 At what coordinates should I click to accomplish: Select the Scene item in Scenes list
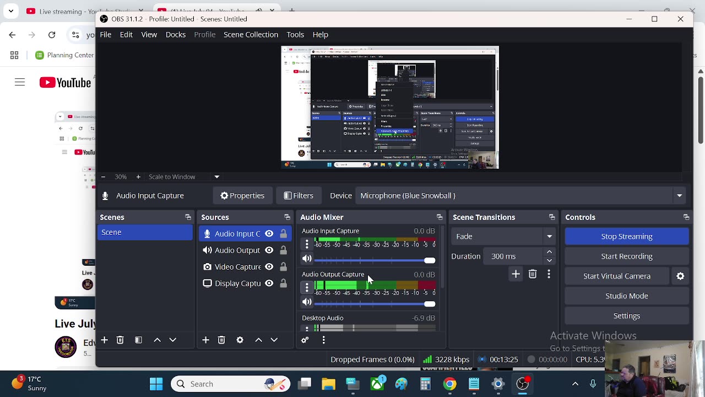[145, 233]
